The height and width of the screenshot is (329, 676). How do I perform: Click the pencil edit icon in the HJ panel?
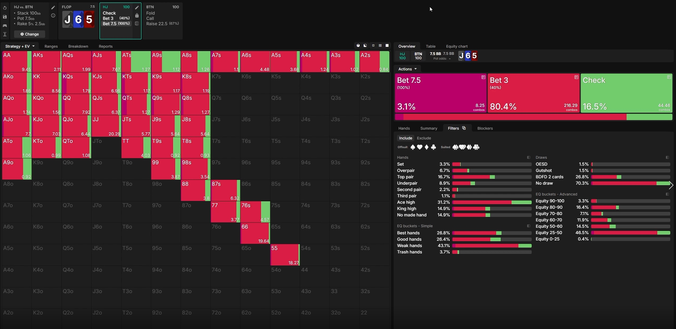point(137,7)
